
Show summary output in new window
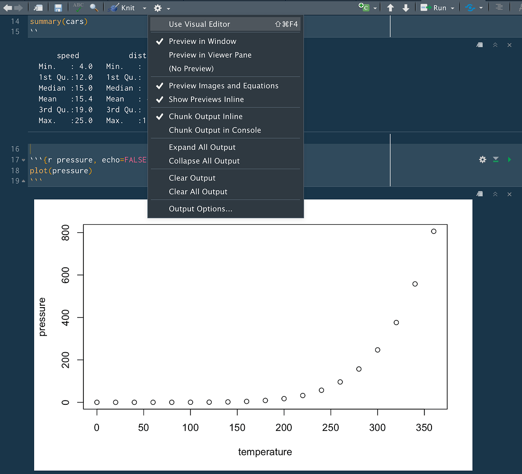(479, 45)
